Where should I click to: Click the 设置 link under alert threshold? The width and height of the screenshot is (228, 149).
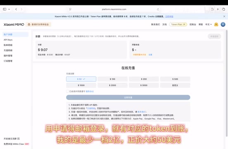tap(150, 55)
